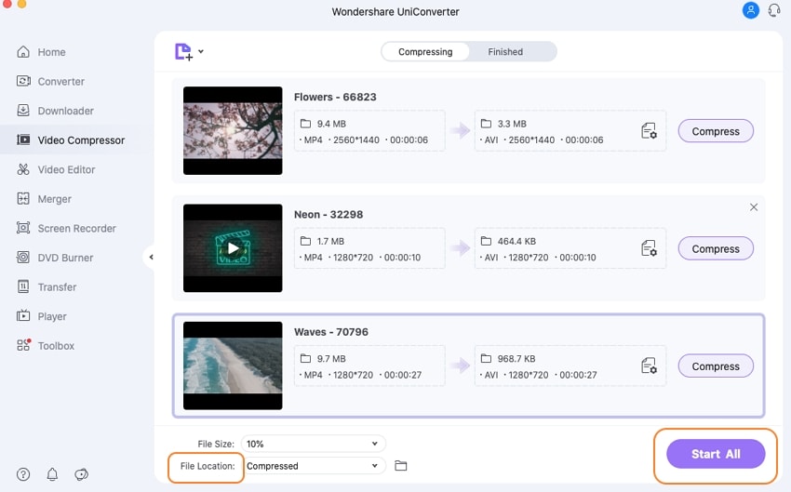Click the headset support icon

pyautogui.click(x=774, y=10)
